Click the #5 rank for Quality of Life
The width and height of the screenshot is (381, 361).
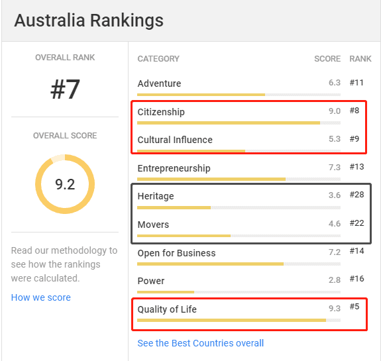click(x=354, y=307)
